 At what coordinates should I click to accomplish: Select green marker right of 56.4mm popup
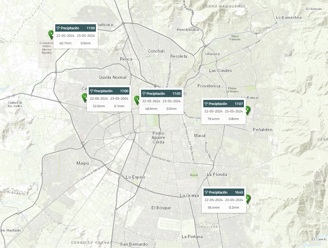tap(248, 198)
